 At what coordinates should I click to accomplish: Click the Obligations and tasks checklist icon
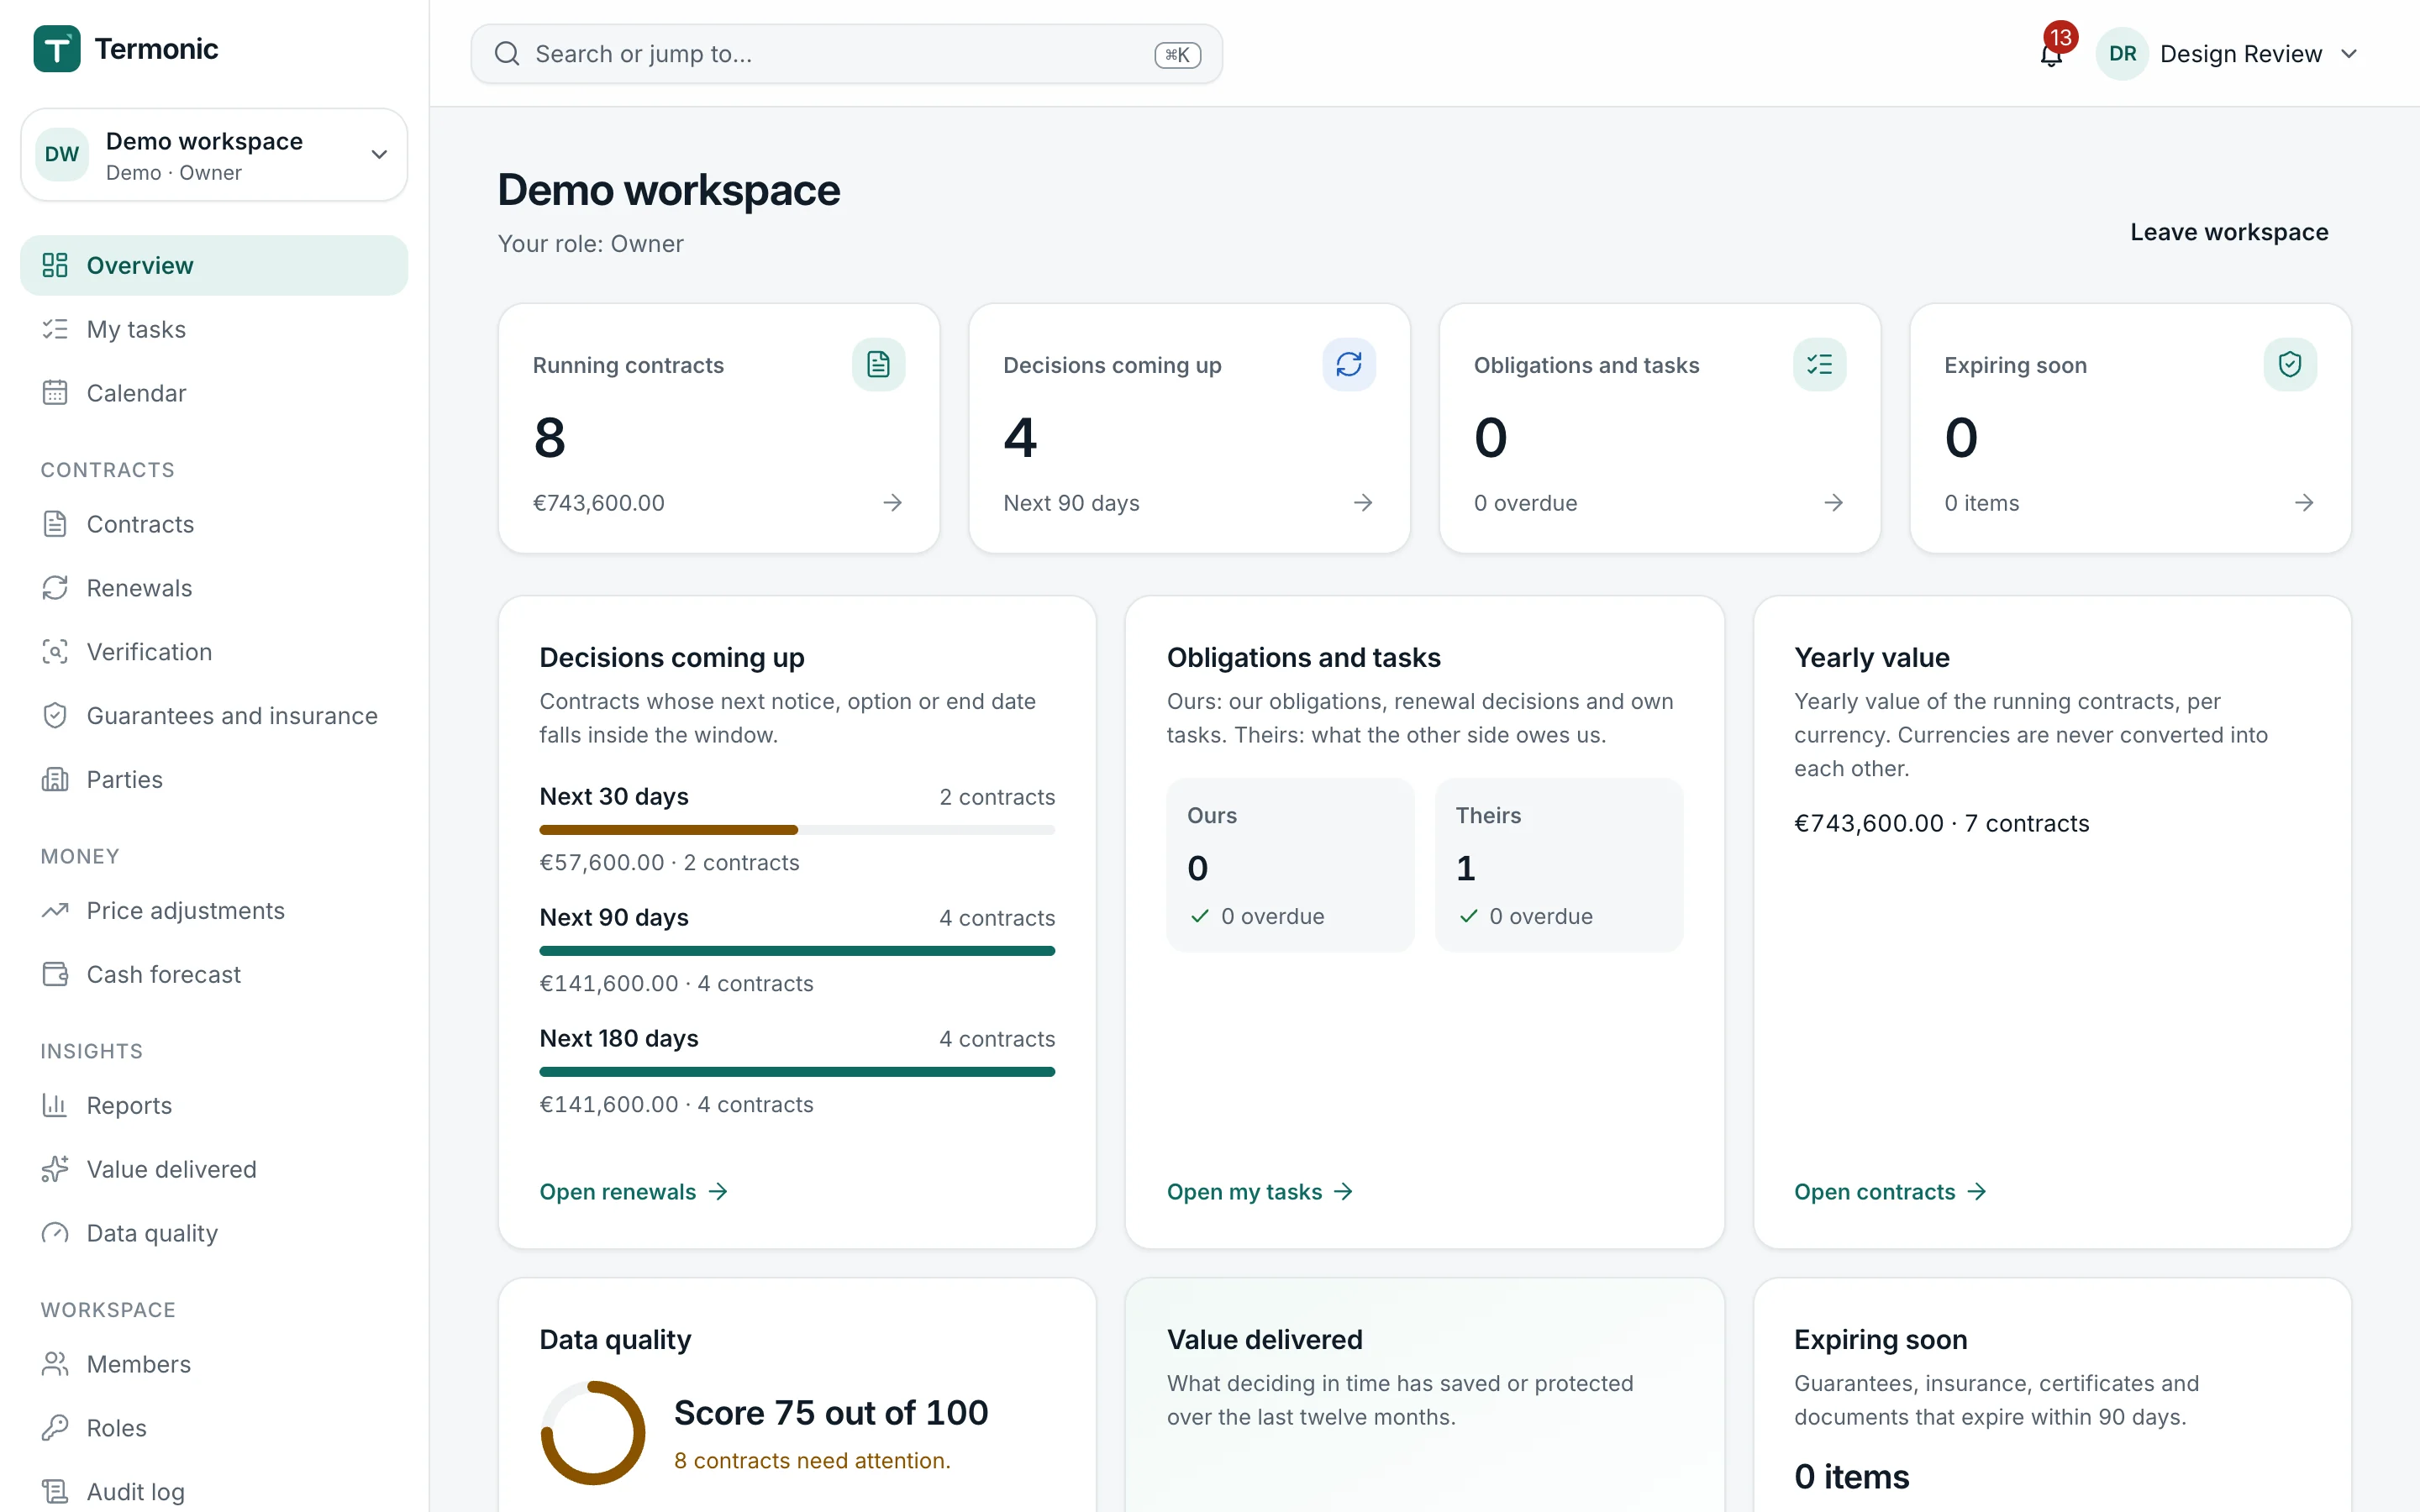[1819, 364]
